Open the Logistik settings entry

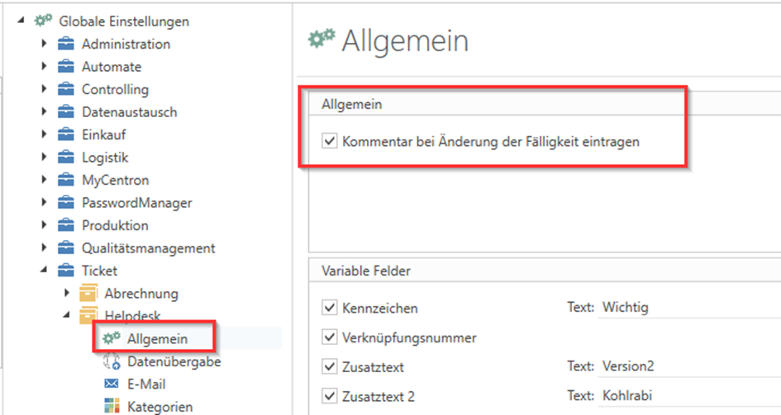click(x=105, y=157)
